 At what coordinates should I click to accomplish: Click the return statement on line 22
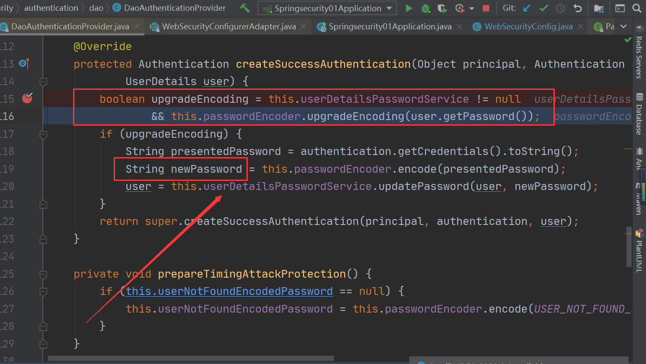339,222
